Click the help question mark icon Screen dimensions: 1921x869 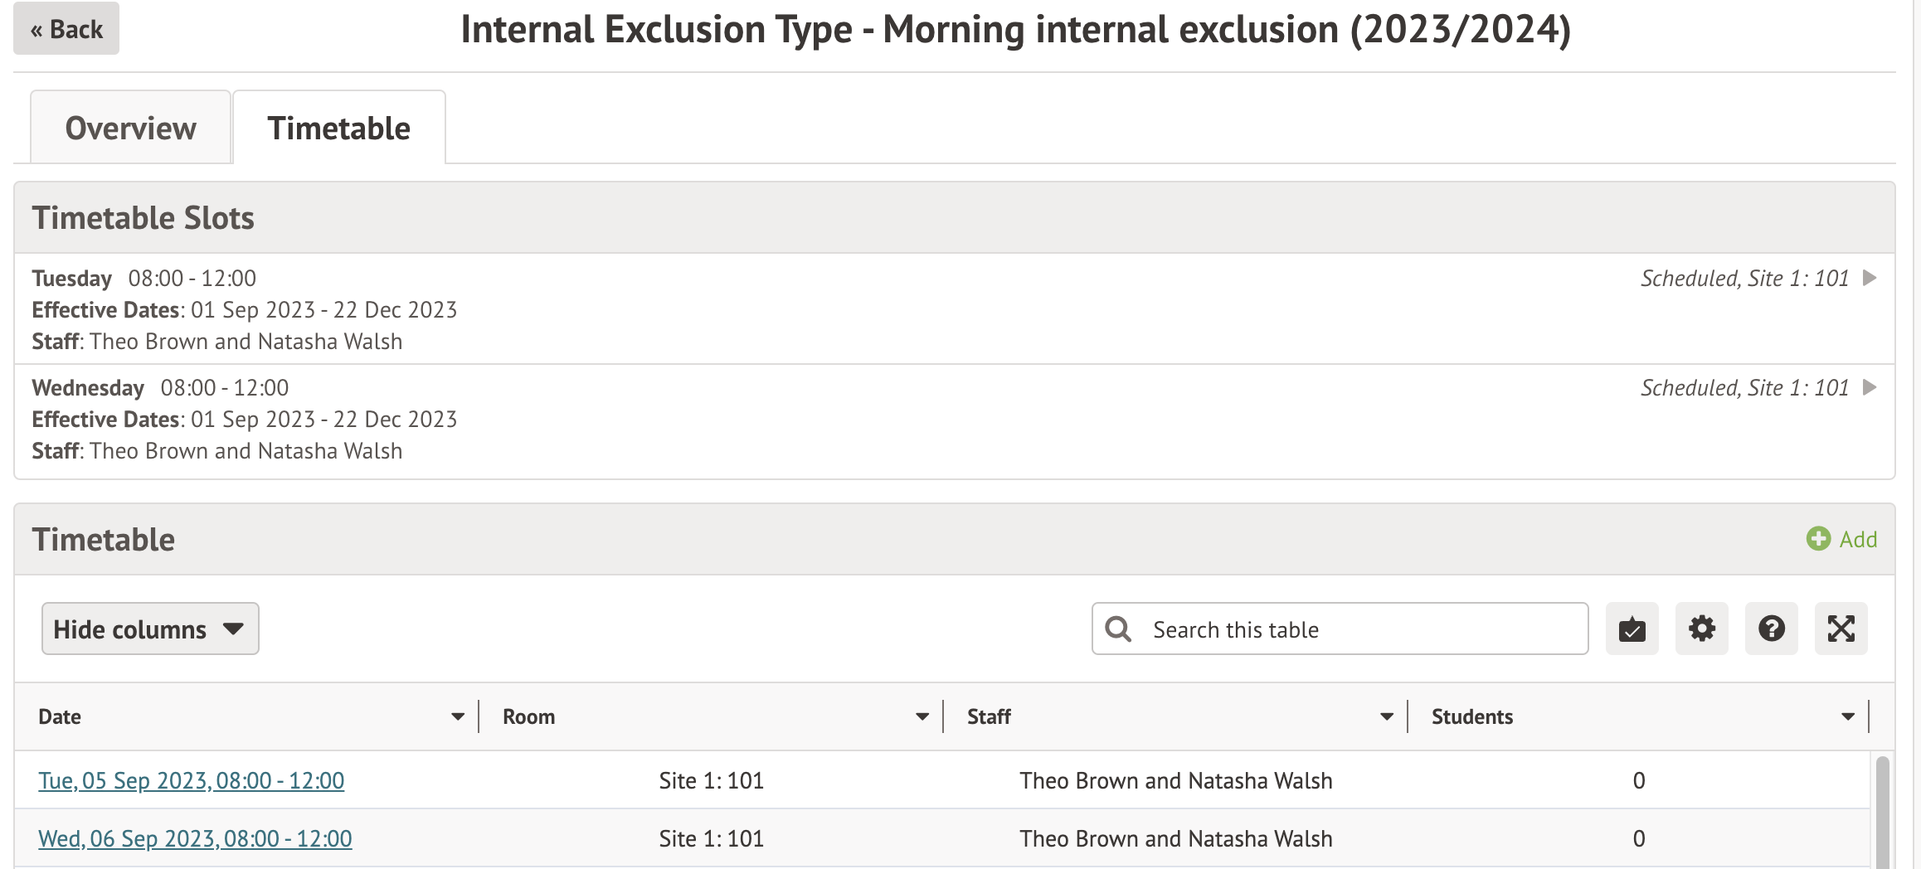click(x=1771, y=629)
